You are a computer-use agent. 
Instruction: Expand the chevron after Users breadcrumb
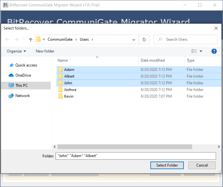click(92, 39)
